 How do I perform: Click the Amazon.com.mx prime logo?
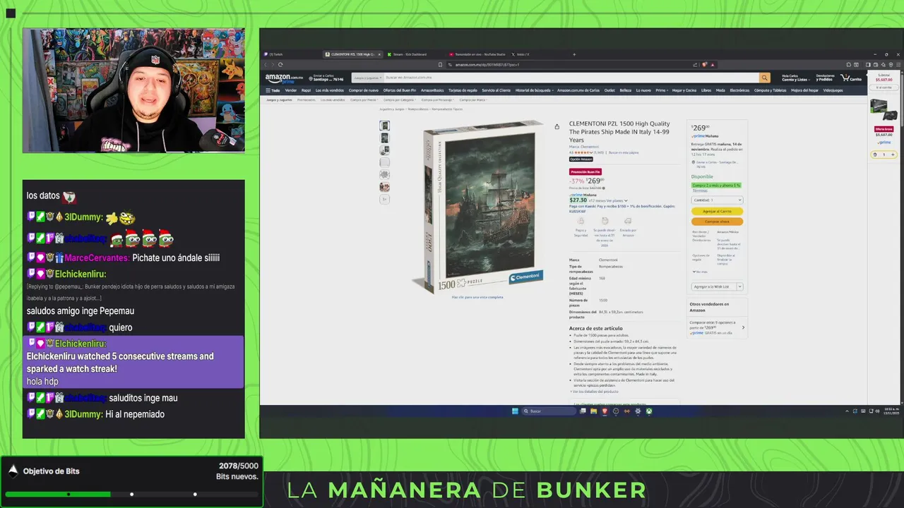click(284, 79)
